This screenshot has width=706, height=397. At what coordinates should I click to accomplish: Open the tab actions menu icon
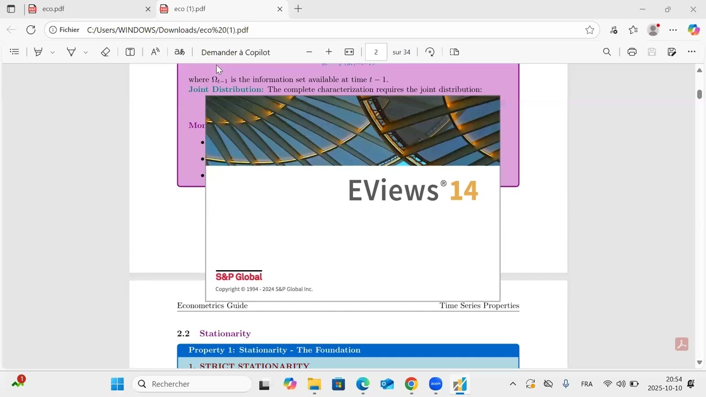(x=11, y=9)
